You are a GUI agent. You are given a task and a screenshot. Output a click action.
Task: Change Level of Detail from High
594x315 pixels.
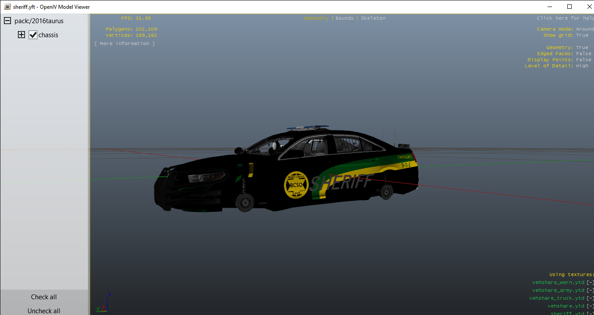click(x=582, y=66)
